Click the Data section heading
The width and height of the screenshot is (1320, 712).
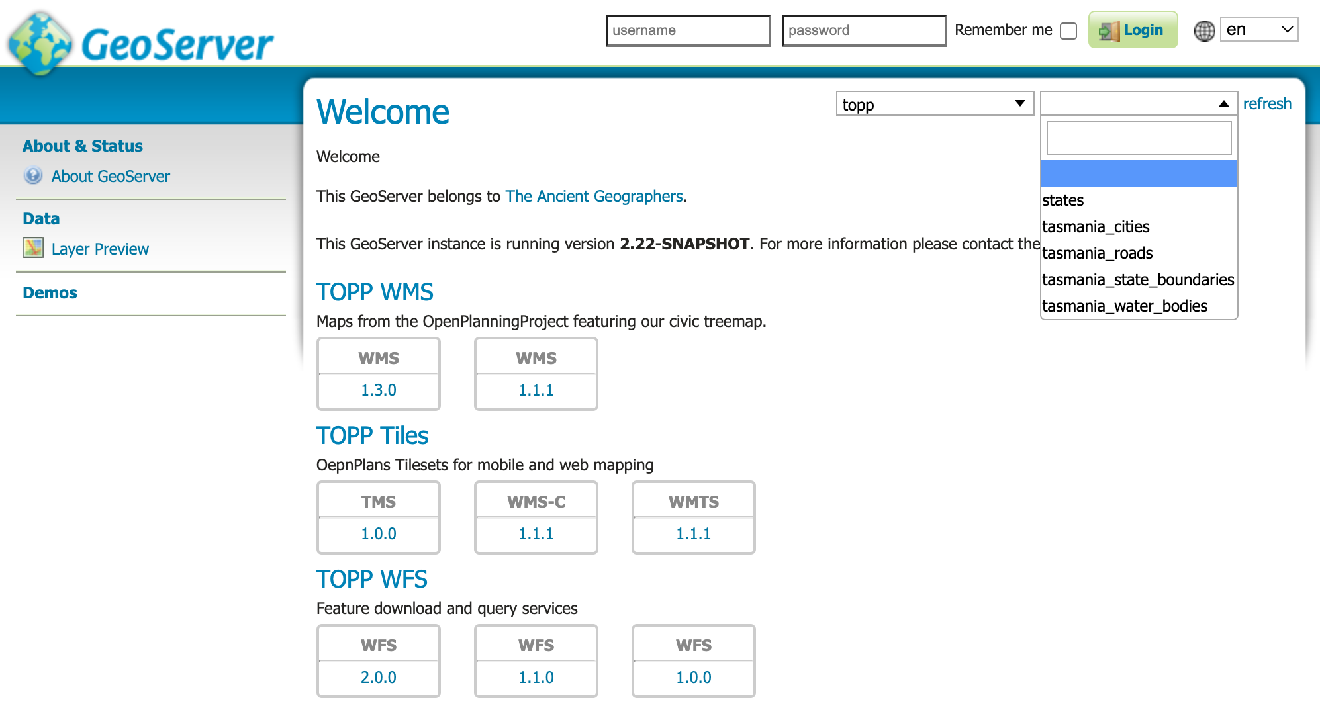tap(41, 218)
